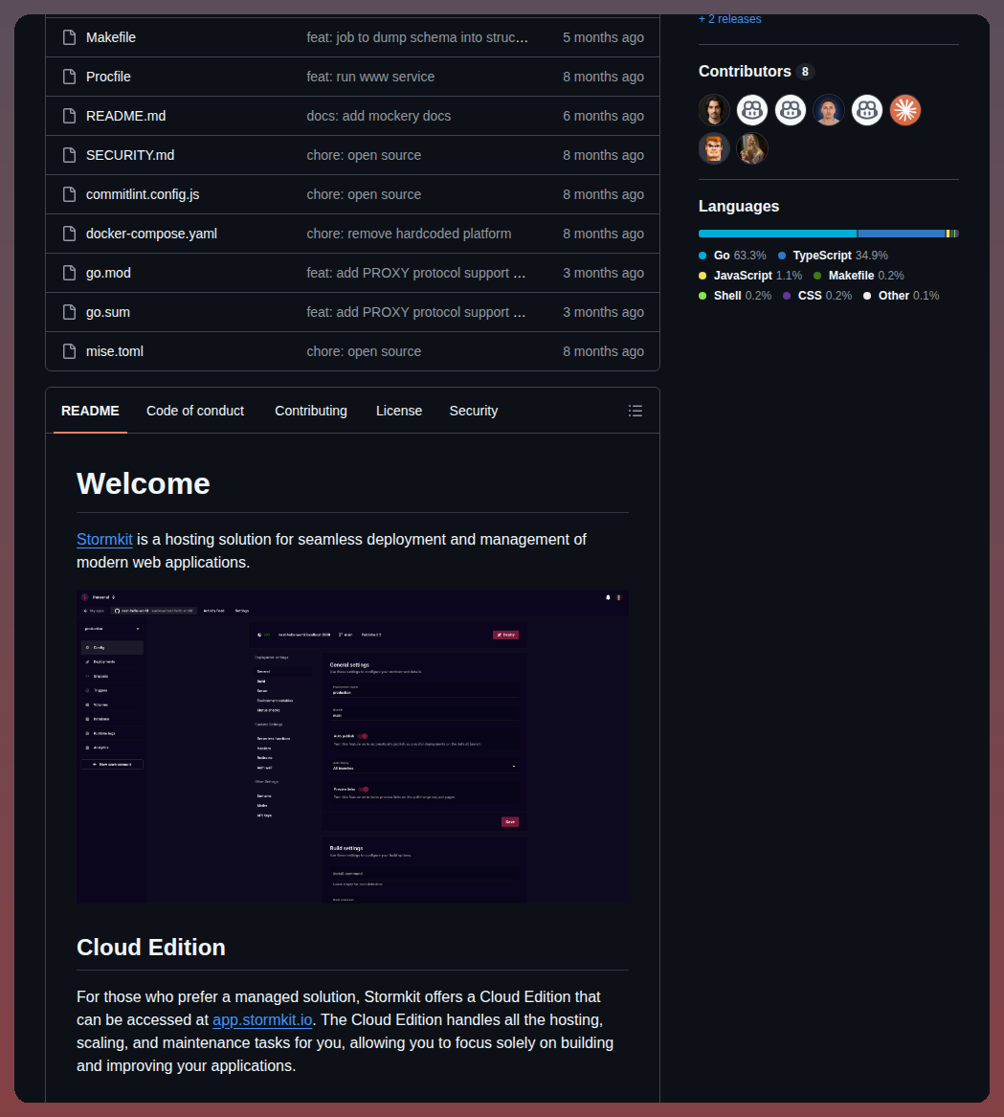Click the file icon beside SECURITY.md

tap(69, 155)
